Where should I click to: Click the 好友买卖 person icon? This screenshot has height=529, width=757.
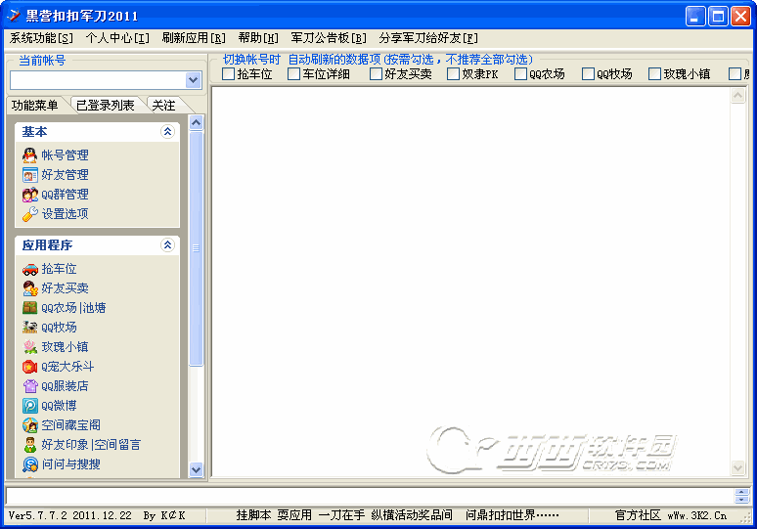(x=30, y=288)
